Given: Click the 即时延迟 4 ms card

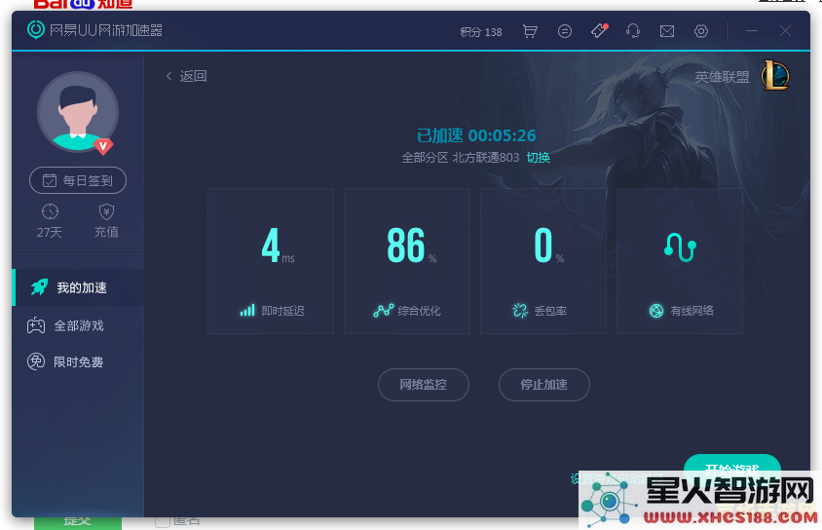Looking at the screenshot, I should [x=271, y=261].
